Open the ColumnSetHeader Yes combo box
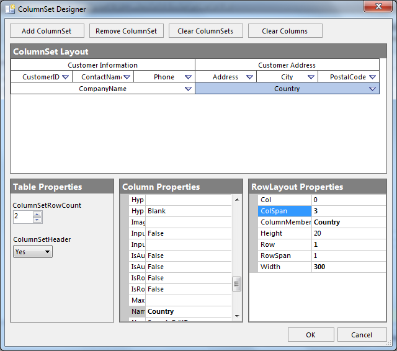Image resolution: width=397 pixels, height=351 pixels. click(33, 252)
